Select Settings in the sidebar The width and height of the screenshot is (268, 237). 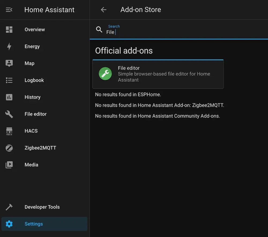[33, 224]
